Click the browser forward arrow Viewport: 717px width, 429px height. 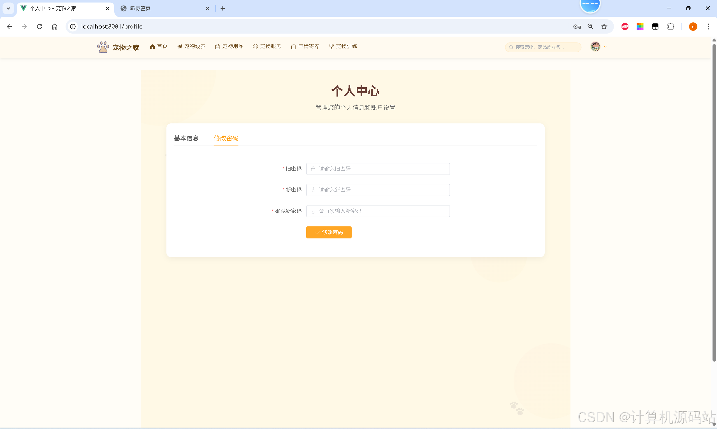pyautogui.click(x=24, y=27)
